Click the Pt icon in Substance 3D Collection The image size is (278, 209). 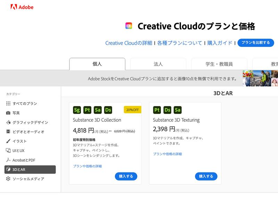coord(87,110)
